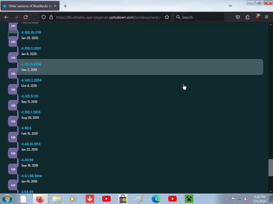Expand the list all tabs dropdown

tap(230, 6)
